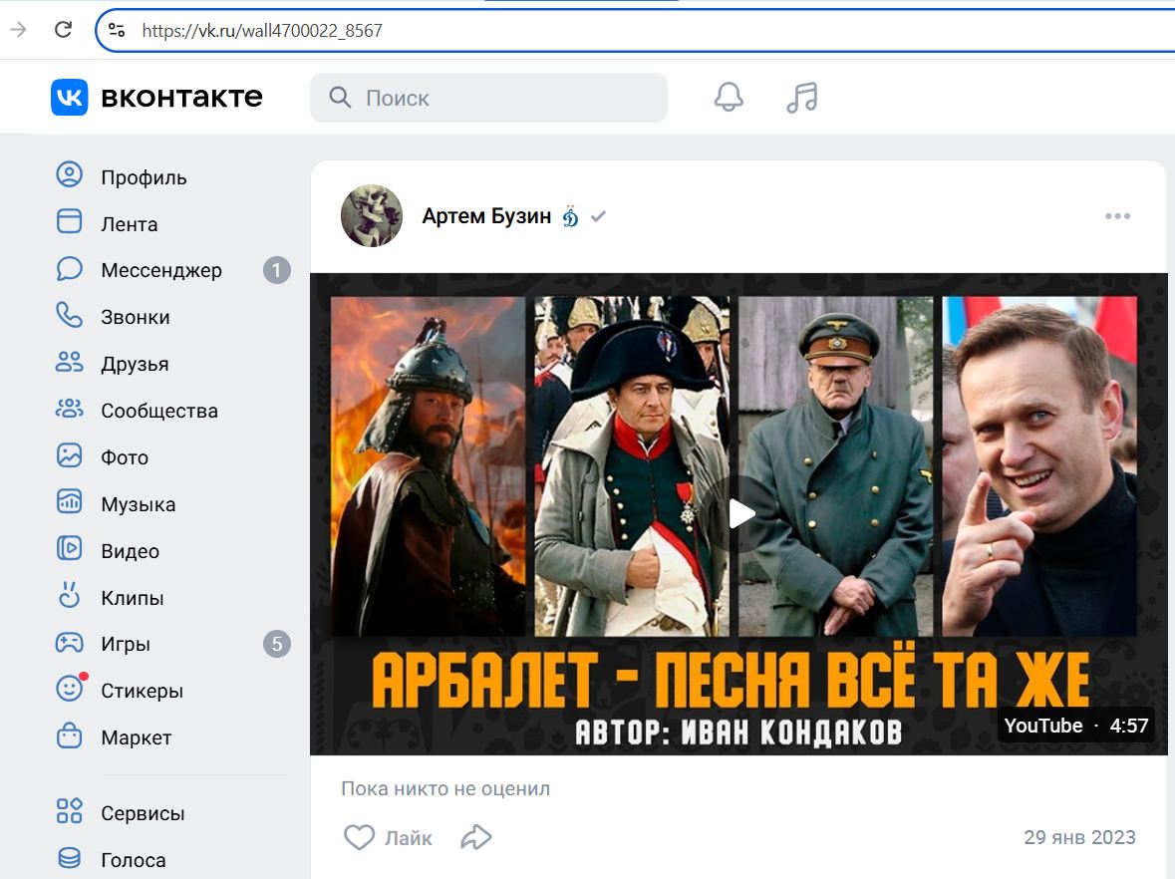Open the Клипы link
This screenshot has width=1175, height=879.
click(x=132, y=598)
